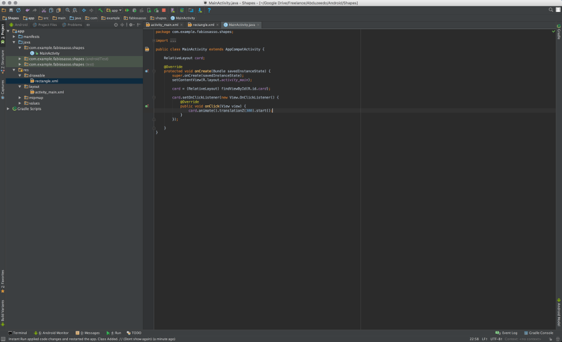Click the green Run app icon

pyautogui.click(x=127, y=11)
